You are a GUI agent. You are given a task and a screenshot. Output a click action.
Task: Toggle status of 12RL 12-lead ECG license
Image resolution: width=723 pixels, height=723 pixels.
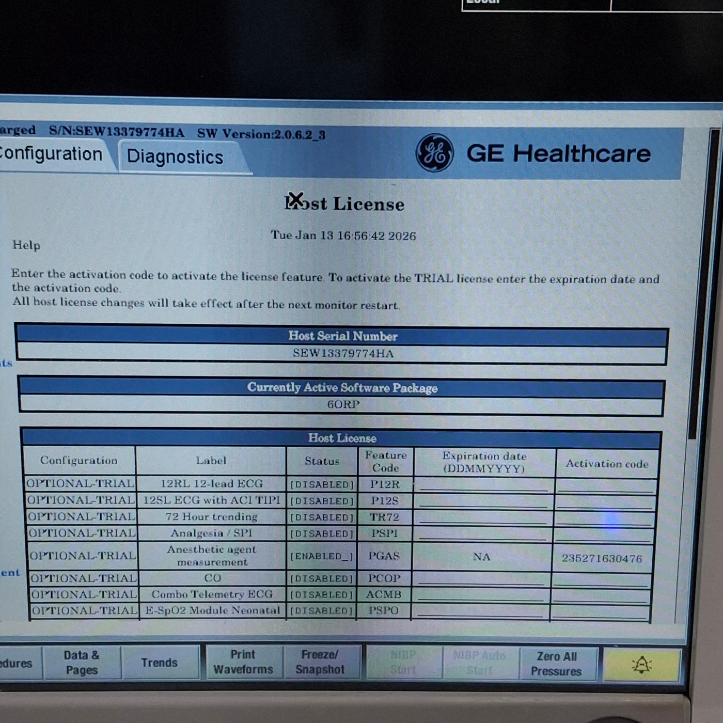[321, 484]
